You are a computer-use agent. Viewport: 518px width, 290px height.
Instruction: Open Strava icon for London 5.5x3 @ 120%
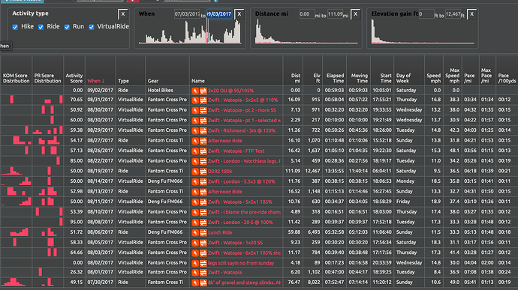(195, 182)
